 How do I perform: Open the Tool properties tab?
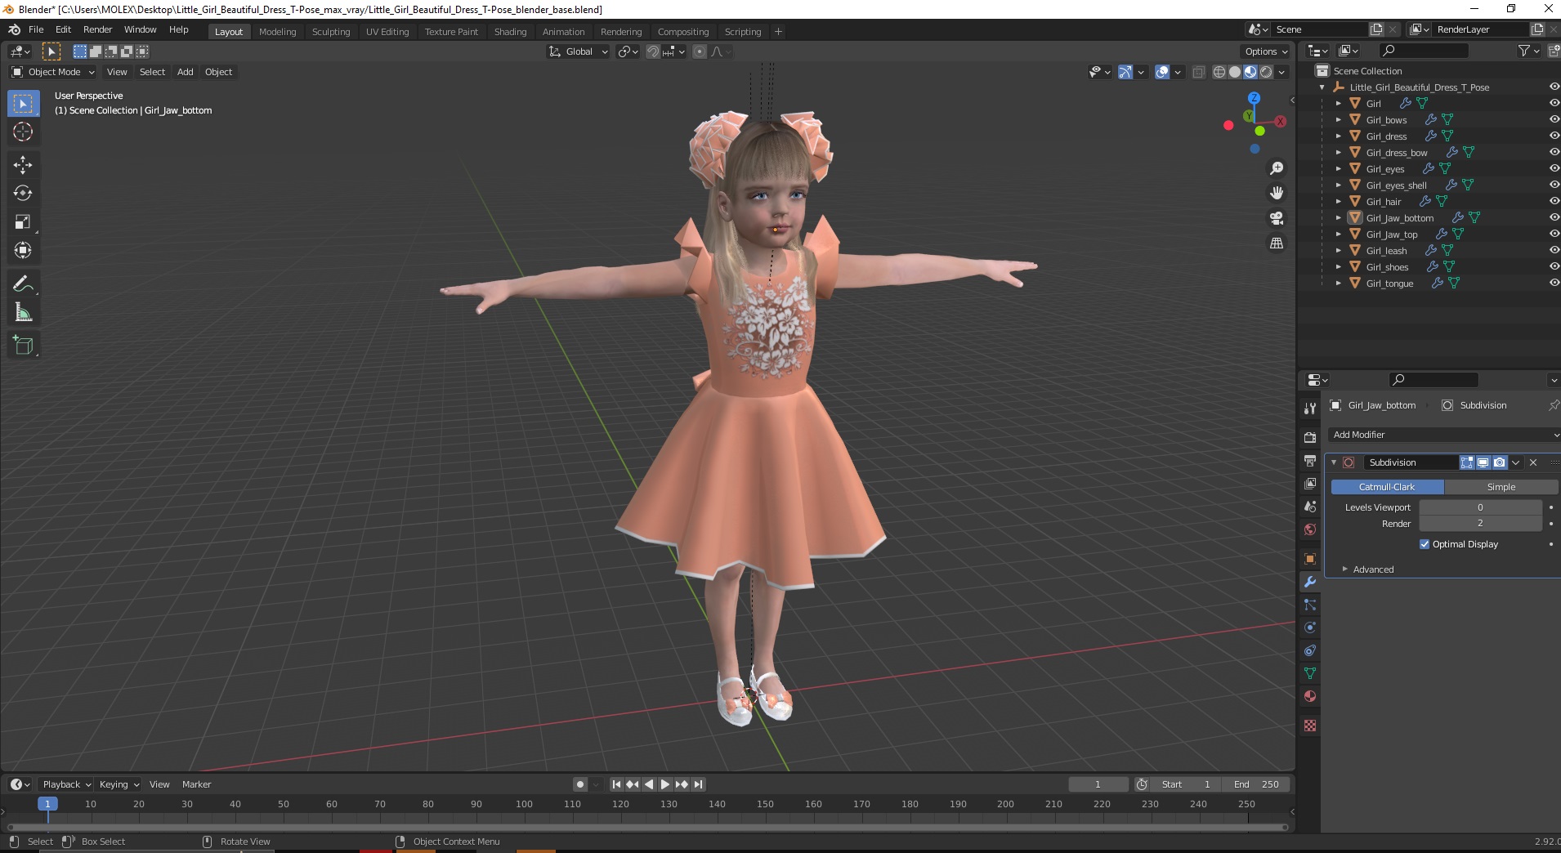tap(1310, 408)
